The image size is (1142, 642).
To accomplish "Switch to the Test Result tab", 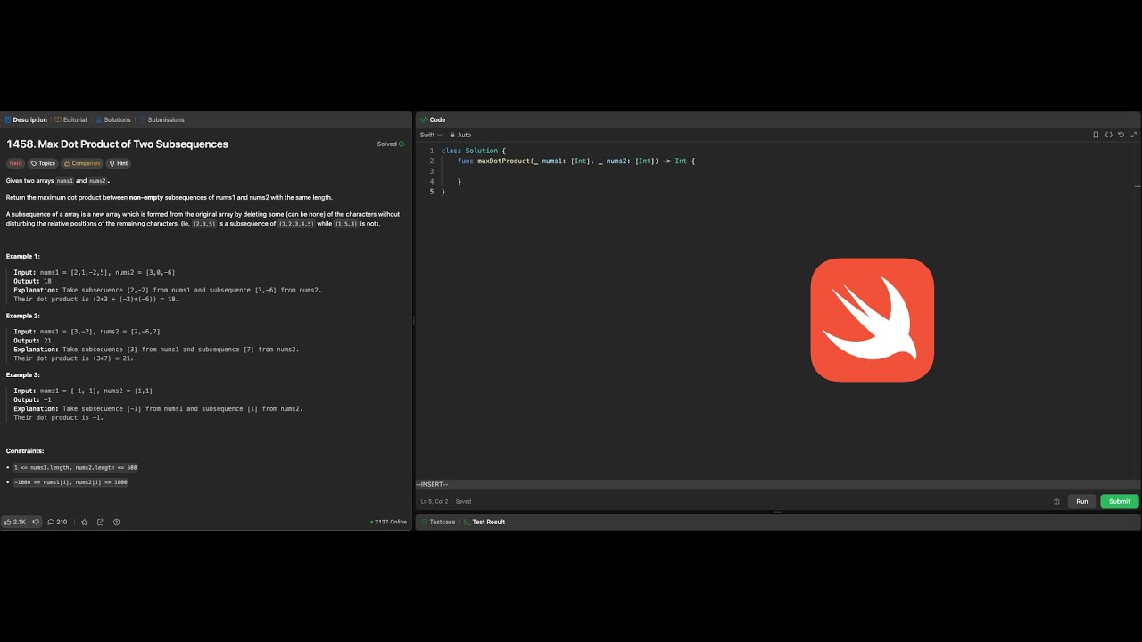I will (484, 522).
